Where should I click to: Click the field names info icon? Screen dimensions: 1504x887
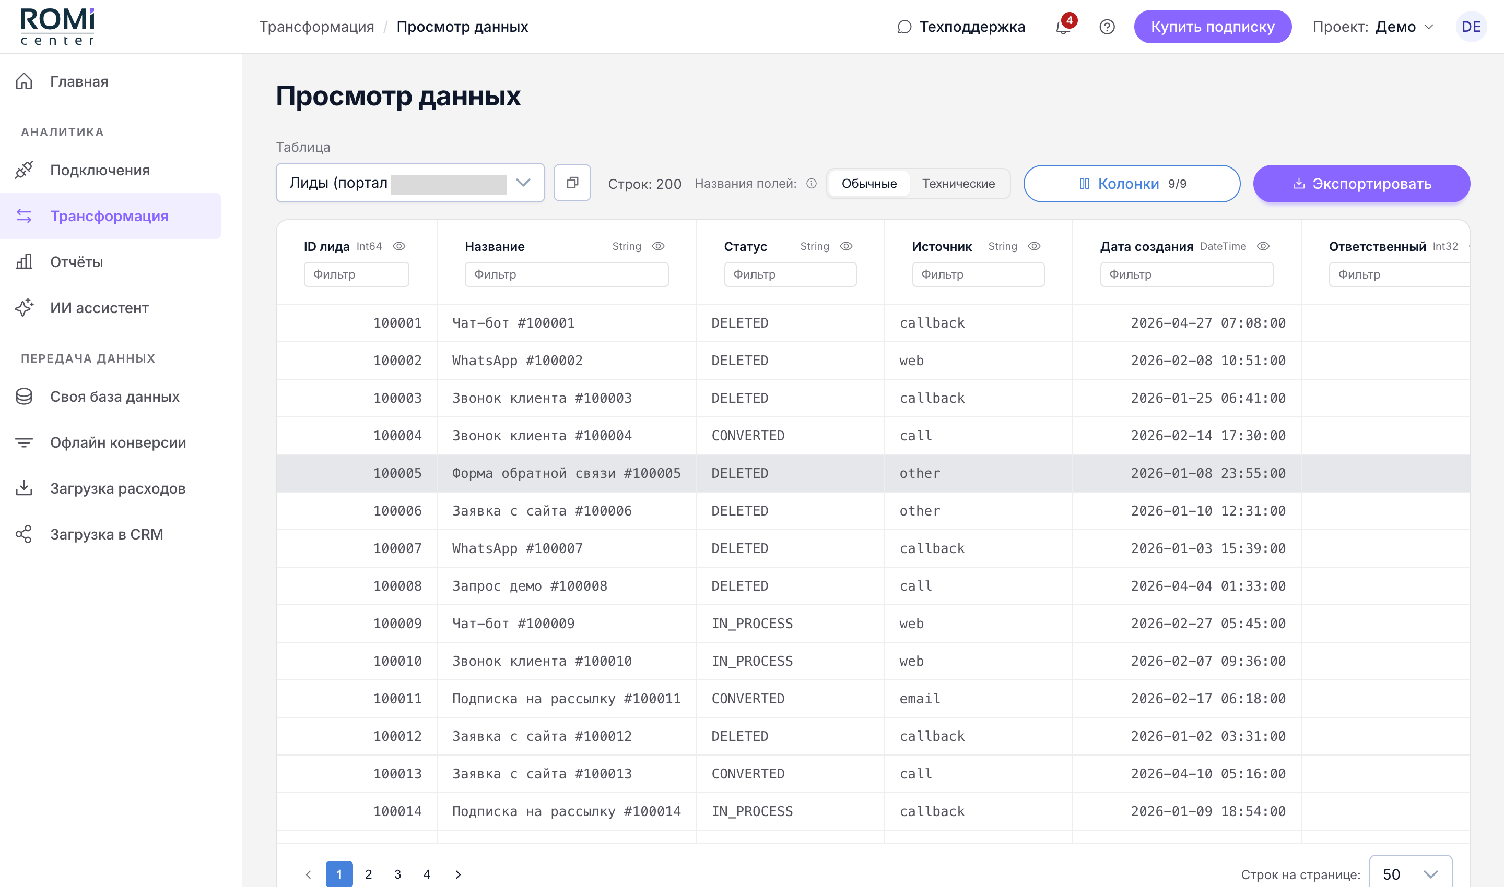811,184
